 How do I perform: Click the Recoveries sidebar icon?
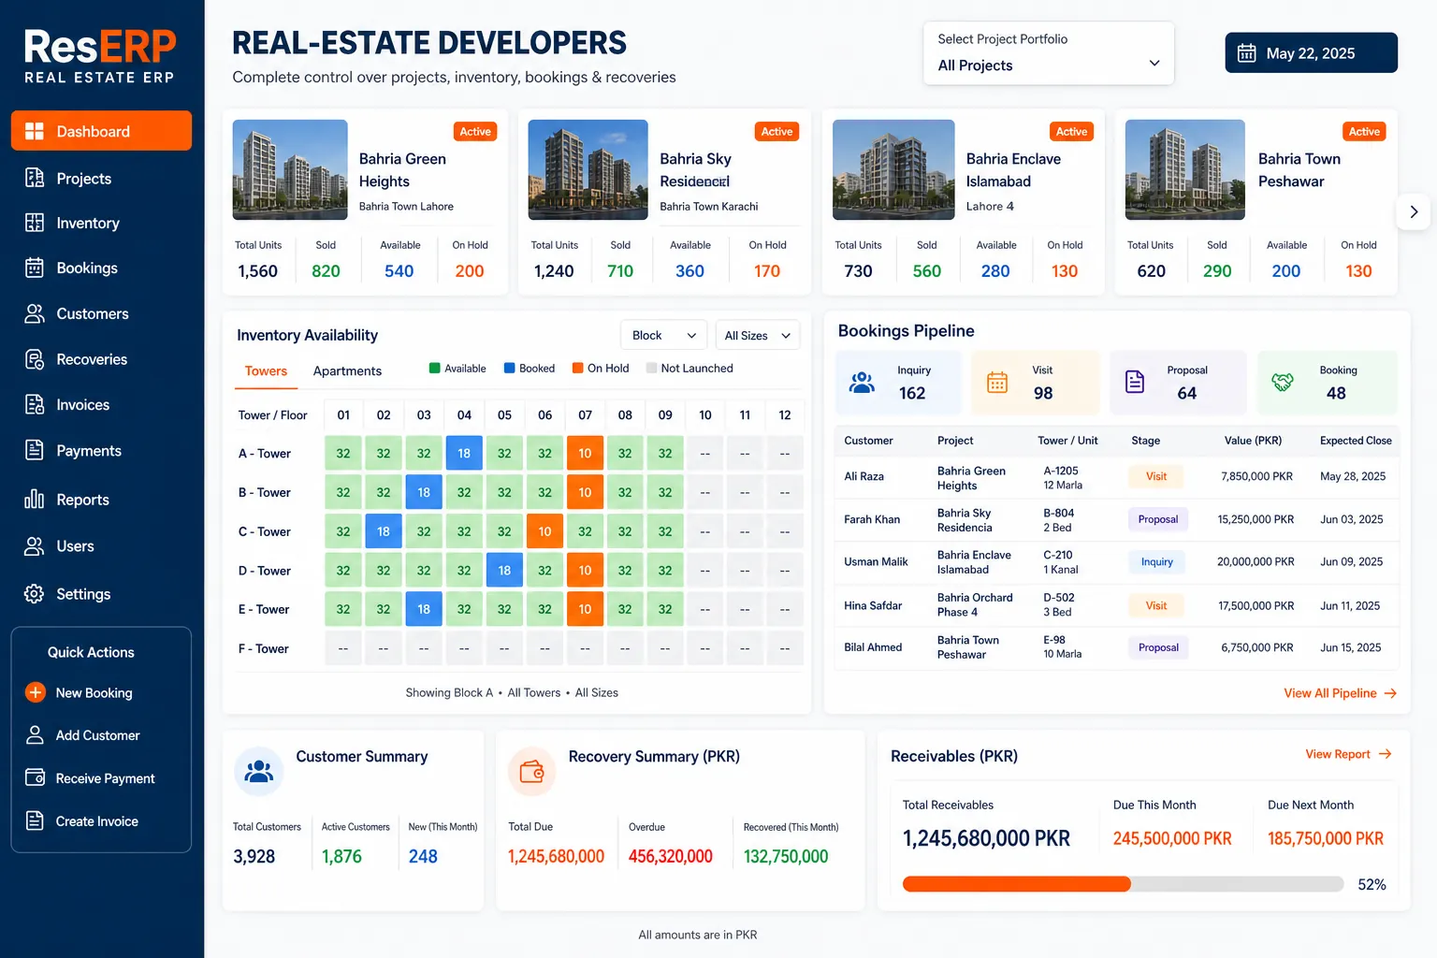click(35, 359)
